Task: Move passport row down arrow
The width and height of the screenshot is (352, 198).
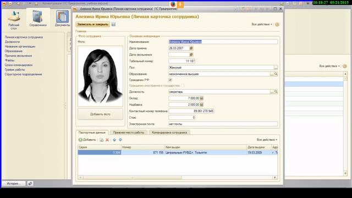Action: [x=120, y=140]
